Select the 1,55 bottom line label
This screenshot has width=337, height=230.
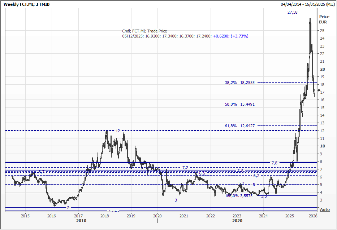click(x=113, y=211)
